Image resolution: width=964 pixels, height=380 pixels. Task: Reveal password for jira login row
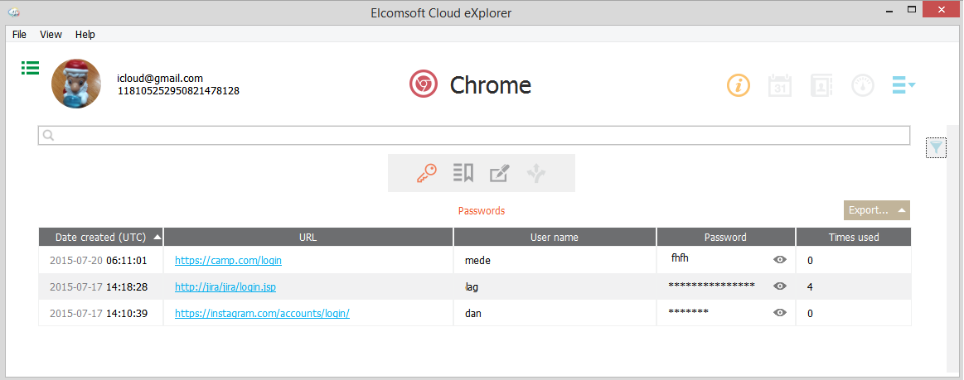[x=779, y=286]
